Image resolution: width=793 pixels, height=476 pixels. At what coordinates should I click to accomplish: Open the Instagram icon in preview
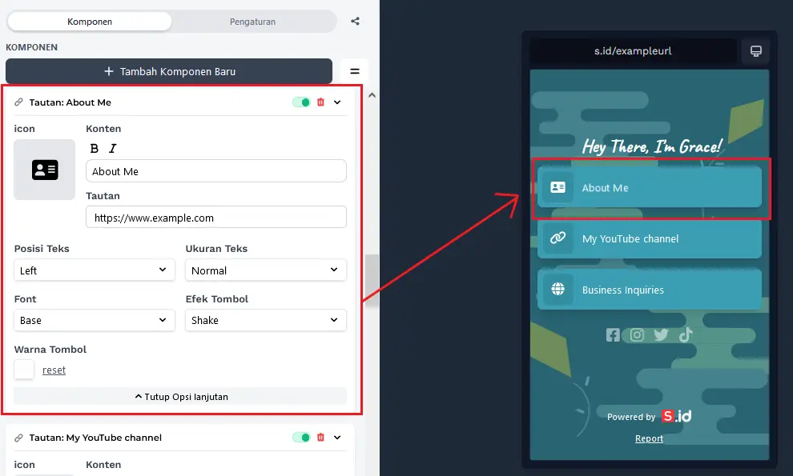tap(637, 335)
